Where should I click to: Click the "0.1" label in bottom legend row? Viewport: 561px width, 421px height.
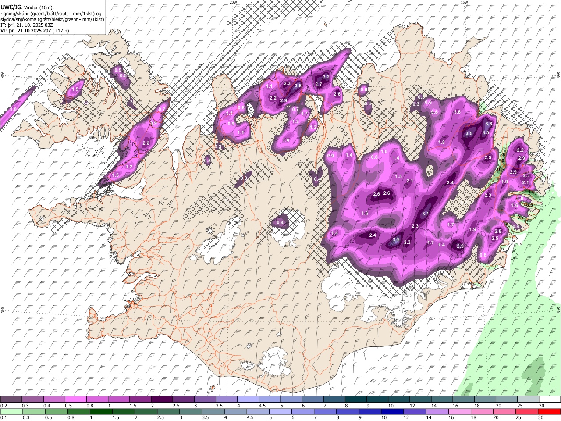pos(4,417)
